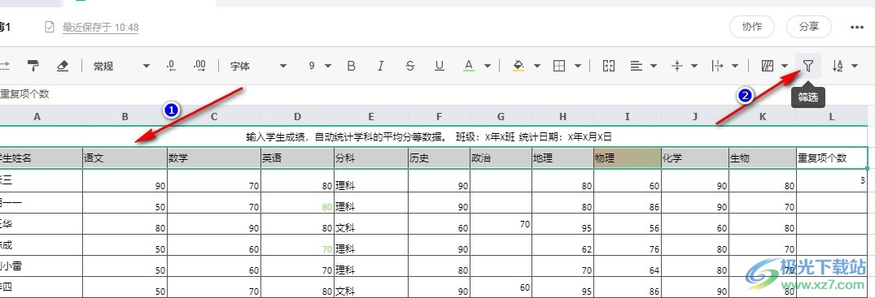Select column D header
The height and width of the screenshot is (298, 875).
point(297,116)
